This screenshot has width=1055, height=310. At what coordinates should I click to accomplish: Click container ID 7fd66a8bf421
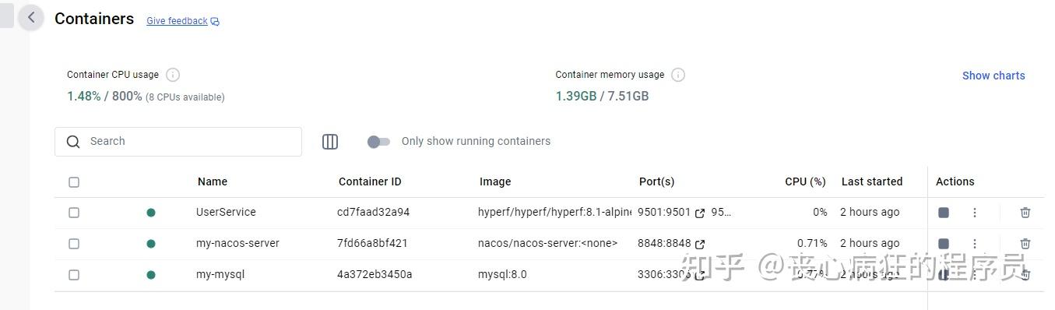[372, 243]
